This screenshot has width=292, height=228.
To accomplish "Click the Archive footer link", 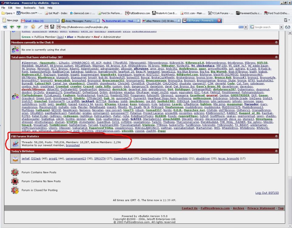I will pos(238,208).
